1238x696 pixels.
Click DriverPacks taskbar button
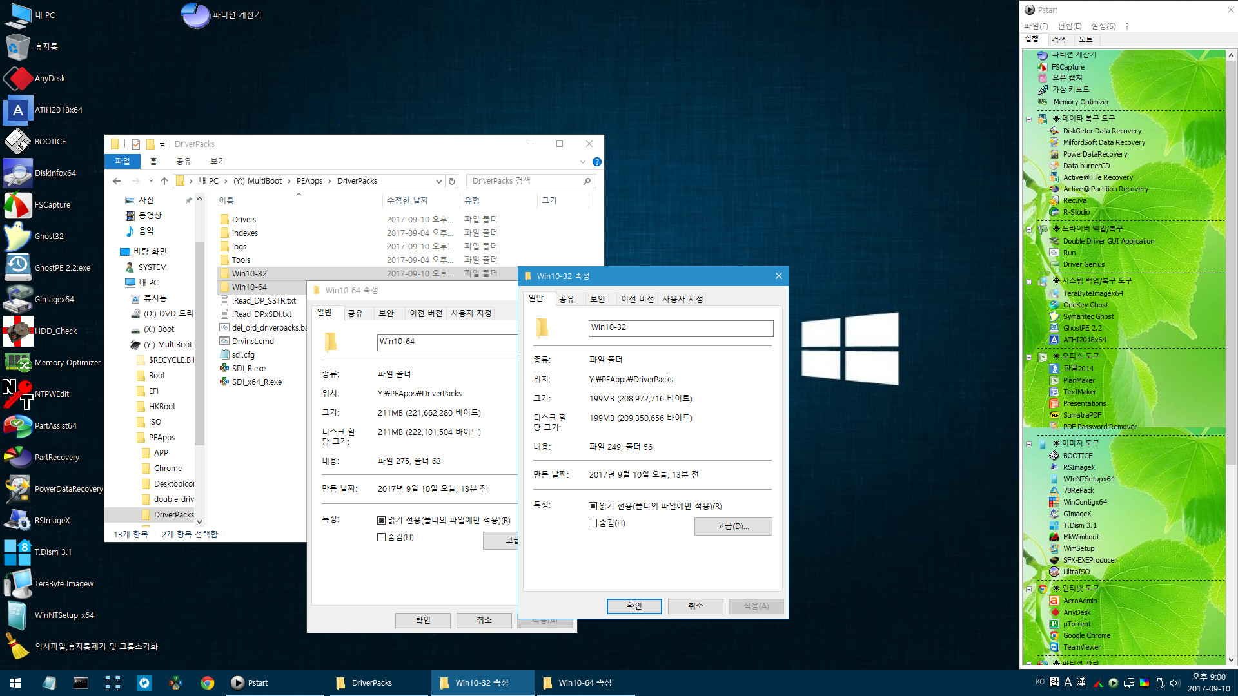[x=379, y=682]
